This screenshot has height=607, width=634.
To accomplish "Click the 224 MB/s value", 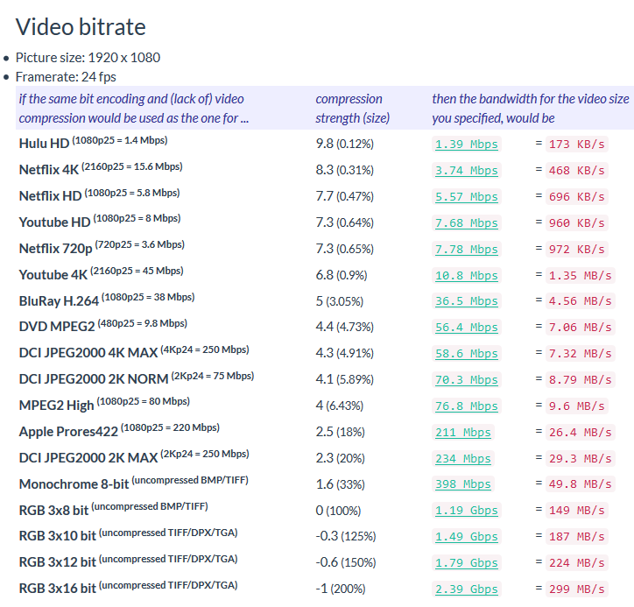I will coord(576,563).
